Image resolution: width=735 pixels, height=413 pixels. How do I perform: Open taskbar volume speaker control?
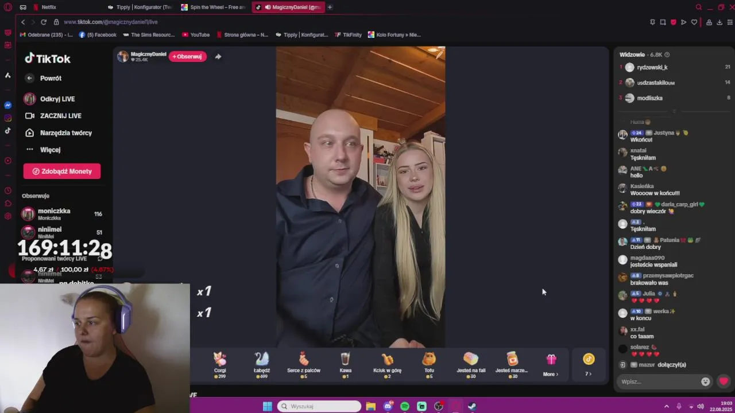coord(701,406)
